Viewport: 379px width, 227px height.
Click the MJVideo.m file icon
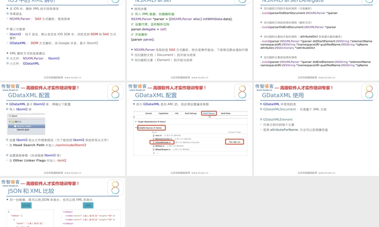pos(153,146)
